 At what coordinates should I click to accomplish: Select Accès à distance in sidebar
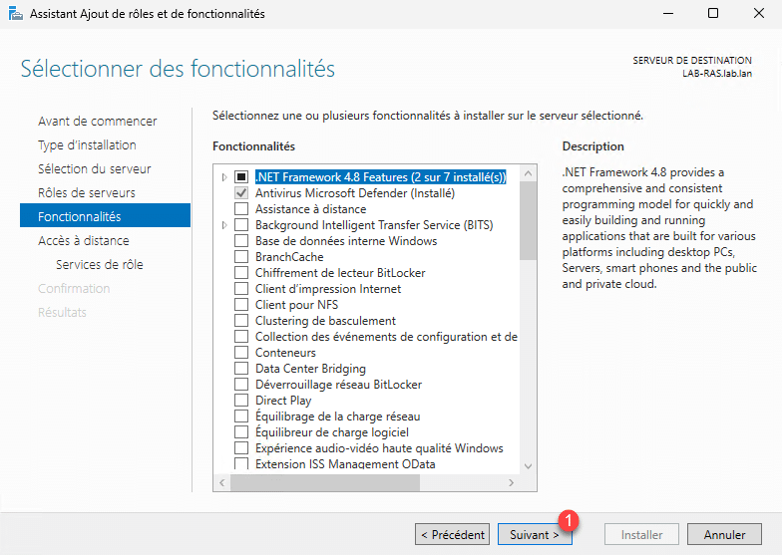click(83, 240)
